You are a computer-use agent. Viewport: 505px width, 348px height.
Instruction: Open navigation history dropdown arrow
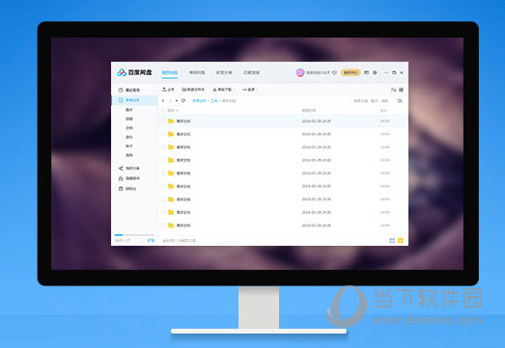pos(177,100)
